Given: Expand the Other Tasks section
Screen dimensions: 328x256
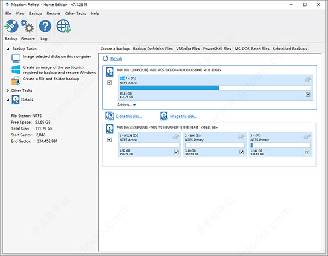Looking at the screenshot, I should coord(8,91).
